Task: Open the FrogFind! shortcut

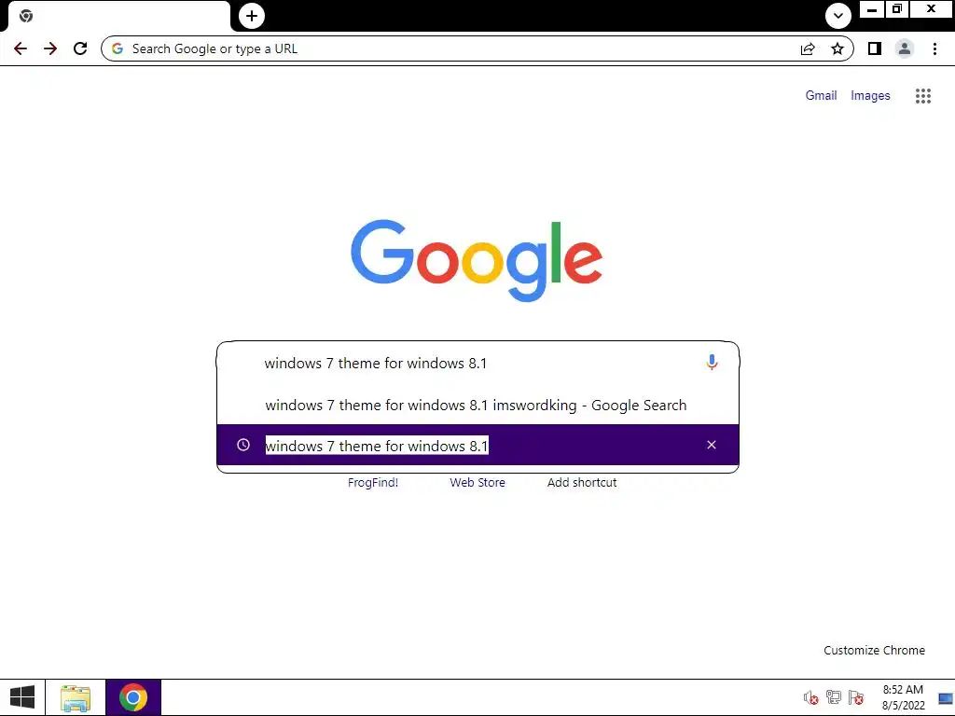Action: pyautogui.click(x=373, y=482)
